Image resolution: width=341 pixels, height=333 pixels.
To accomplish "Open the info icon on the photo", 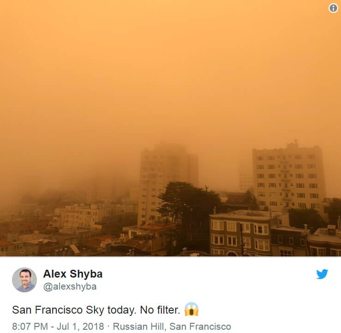I will pyautogui.click(x=333, y=8).
